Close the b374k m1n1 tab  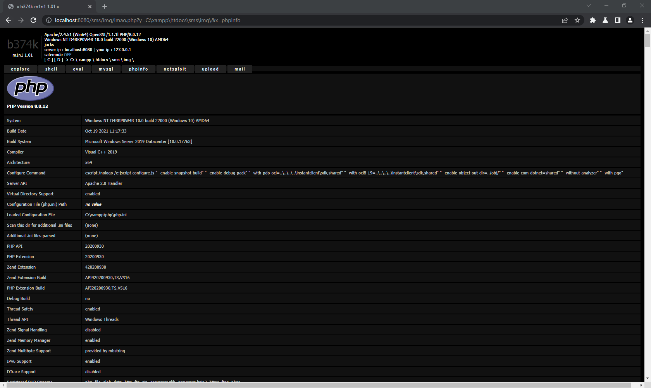(x=90, y=7)
